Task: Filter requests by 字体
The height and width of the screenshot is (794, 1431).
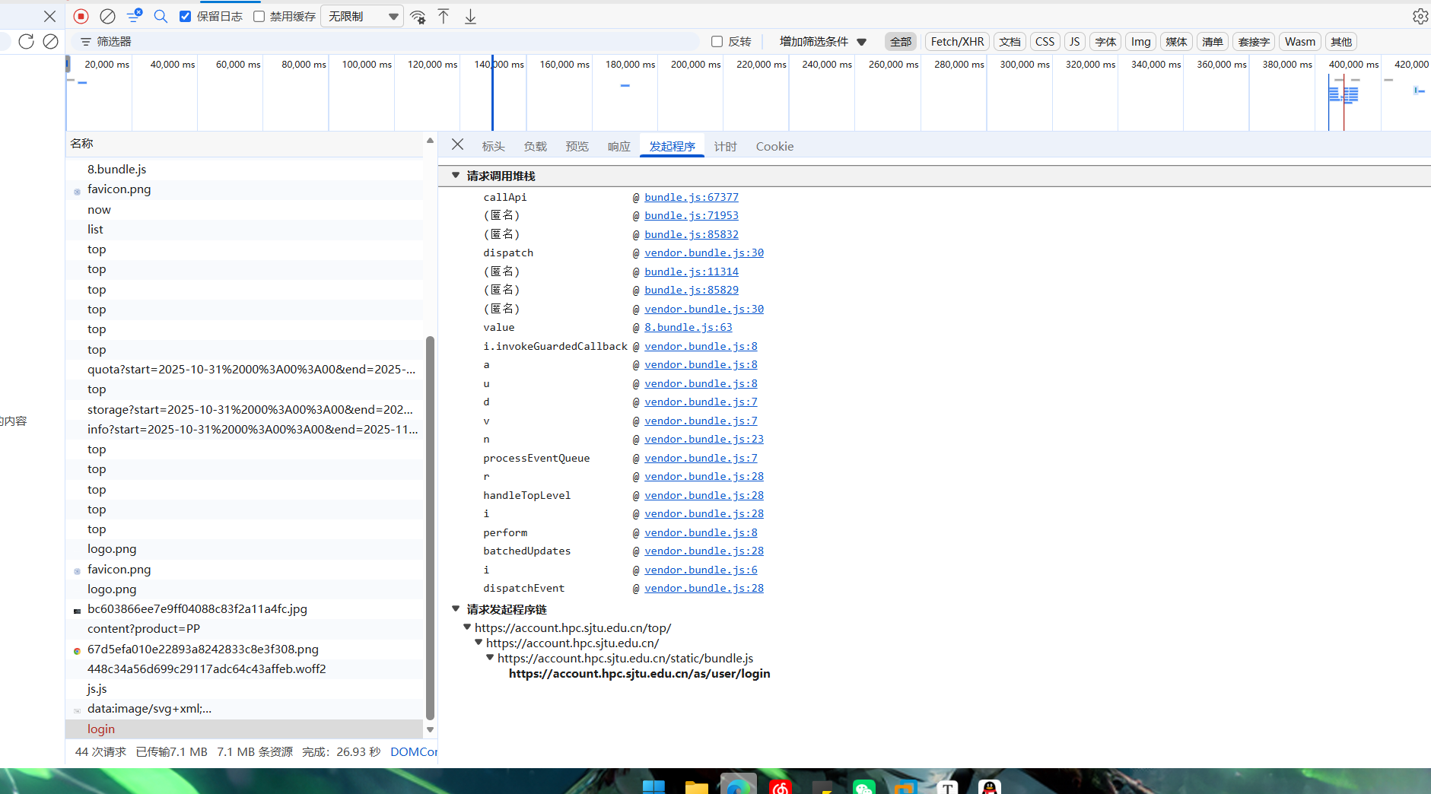Action: 1105,42
